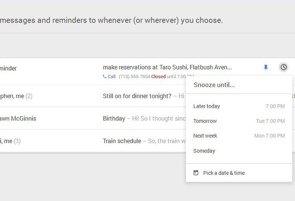Open the Train schedule conversation
This screenshot has height=201, width=295.
pyautogui.click(x=122, y=141)
